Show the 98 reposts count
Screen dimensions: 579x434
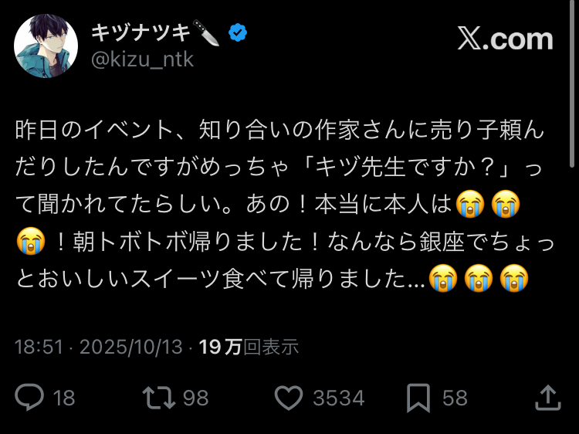tap(196, 398)
